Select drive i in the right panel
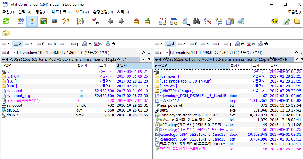Image resolution: width=303 pixels, height=159 pixels. pos(217,44)
